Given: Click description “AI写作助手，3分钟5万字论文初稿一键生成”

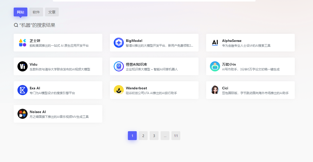Looking at the screenshot, I should pyautogui.click(x=251, y=69).
